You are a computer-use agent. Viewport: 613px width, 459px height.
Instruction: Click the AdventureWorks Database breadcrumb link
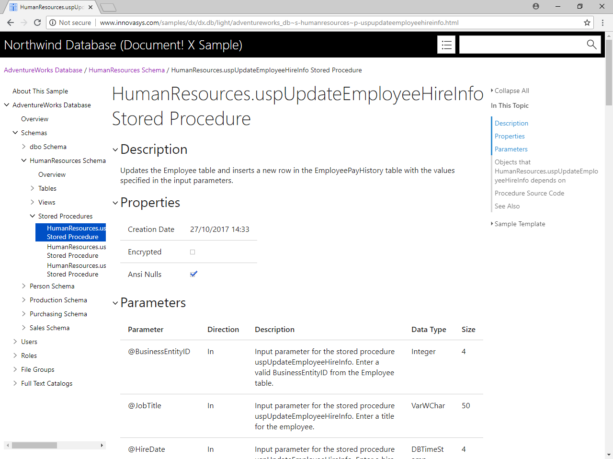click(43, 70)
